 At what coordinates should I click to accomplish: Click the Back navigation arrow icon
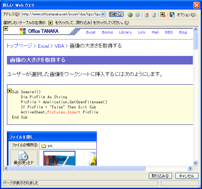point(130,15)
